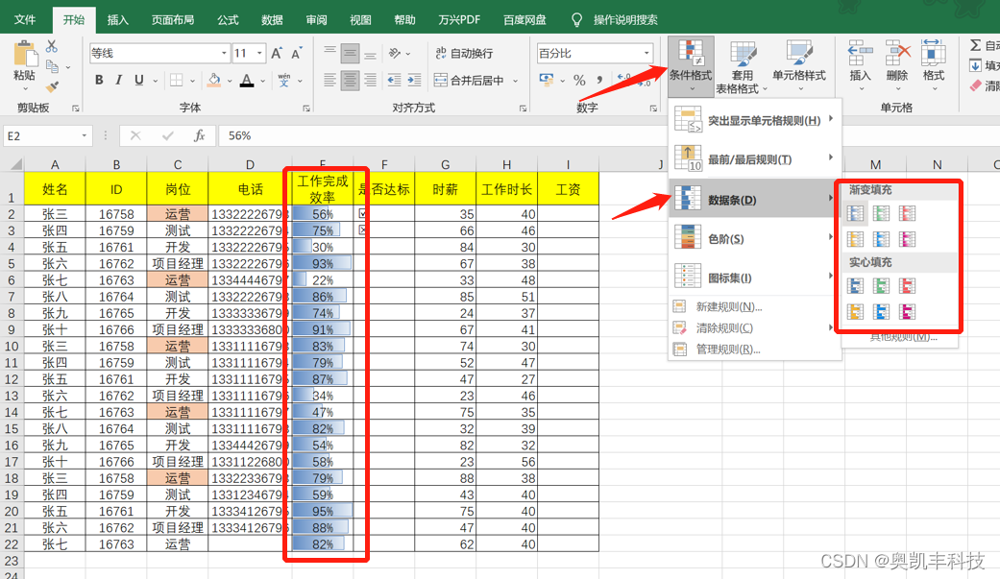Open the Font dialog launcher in 字体 group

pyautogui.click(x=306, y=109)
